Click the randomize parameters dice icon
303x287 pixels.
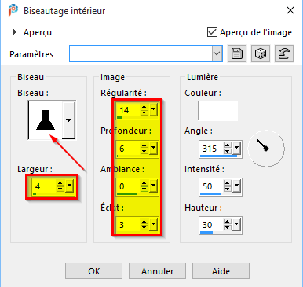click(x=261, y=53)
